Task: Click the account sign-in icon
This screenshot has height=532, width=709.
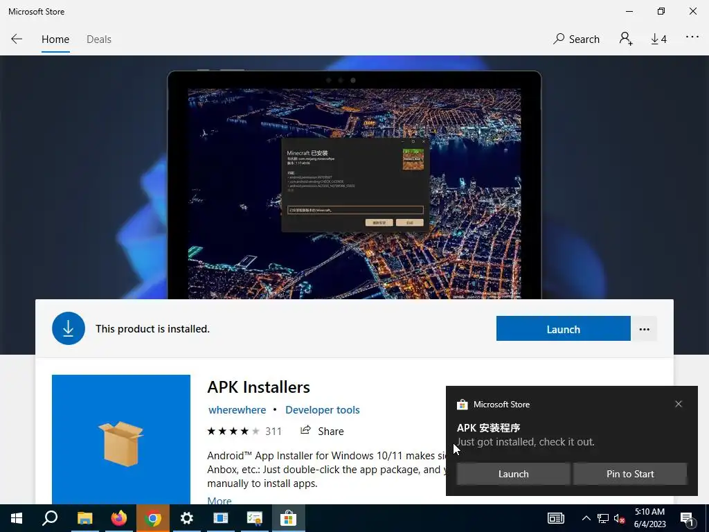Action: point(626,39)
